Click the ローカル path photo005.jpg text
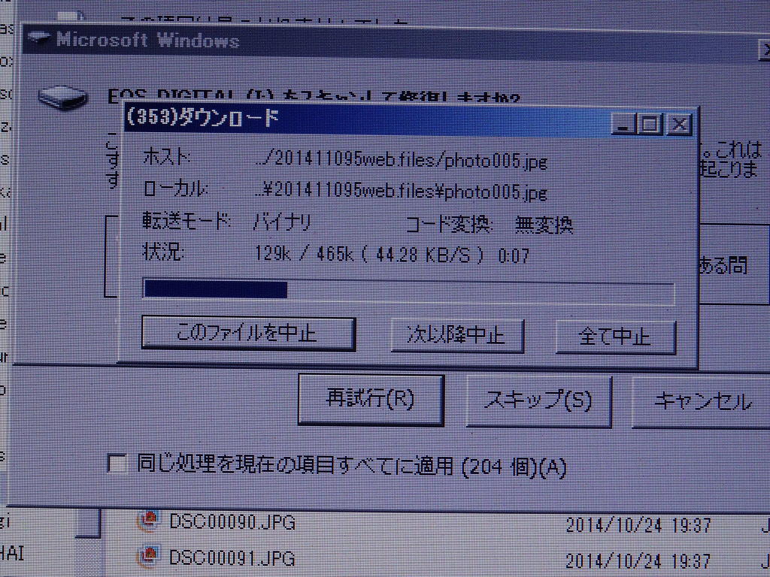Image resolution: width=770 pixels, height=577 pixels. (402, 191)
